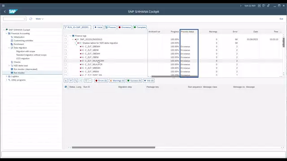Select checkbox of C_ZUT_MBEW row
The image size is (287, 161).
(x=65, y=72)
